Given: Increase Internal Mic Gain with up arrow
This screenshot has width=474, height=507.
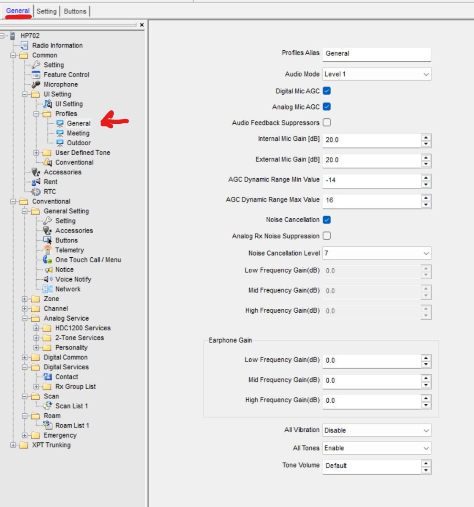Looking at the screenshot, I should click(x=426, y=137).
